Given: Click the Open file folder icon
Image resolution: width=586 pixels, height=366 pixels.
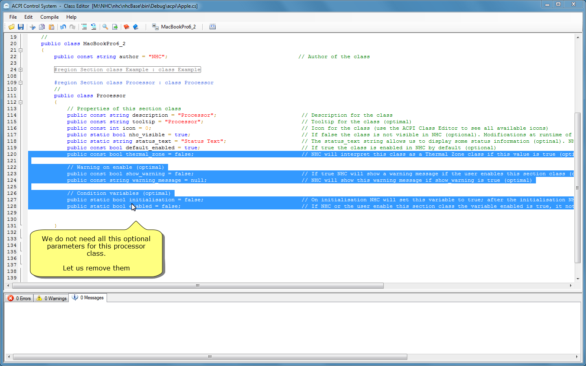Looking at the screenshot, I should [x=11, y=27].
